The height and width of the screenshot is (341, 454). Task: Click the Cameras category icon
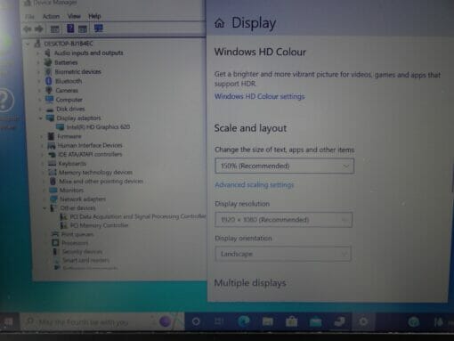tap(49, 90)
